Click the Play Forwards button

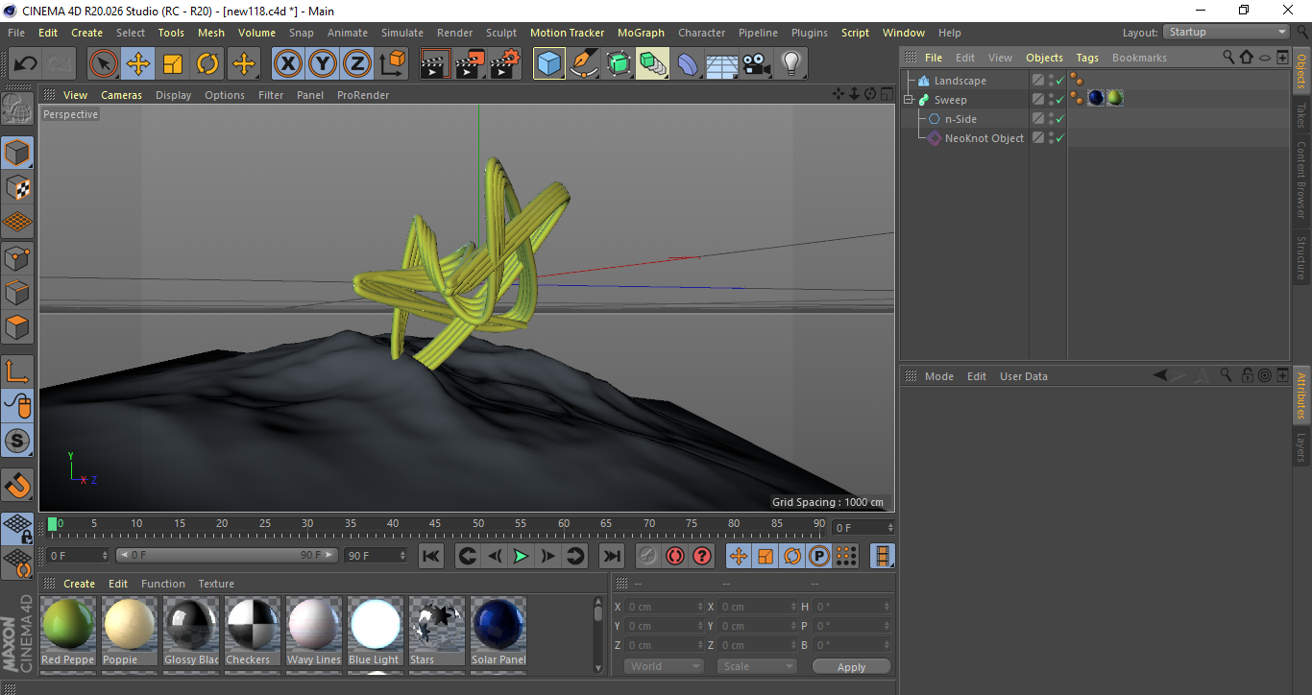click(521, 555)
